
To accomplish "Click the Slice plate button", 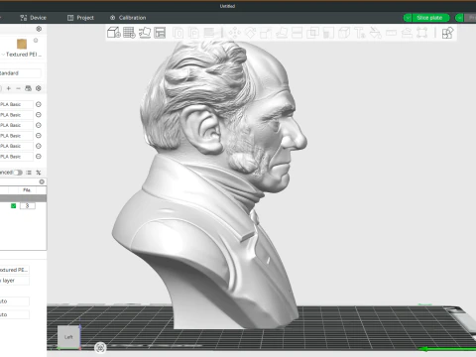I will click(x=430, y=18).
